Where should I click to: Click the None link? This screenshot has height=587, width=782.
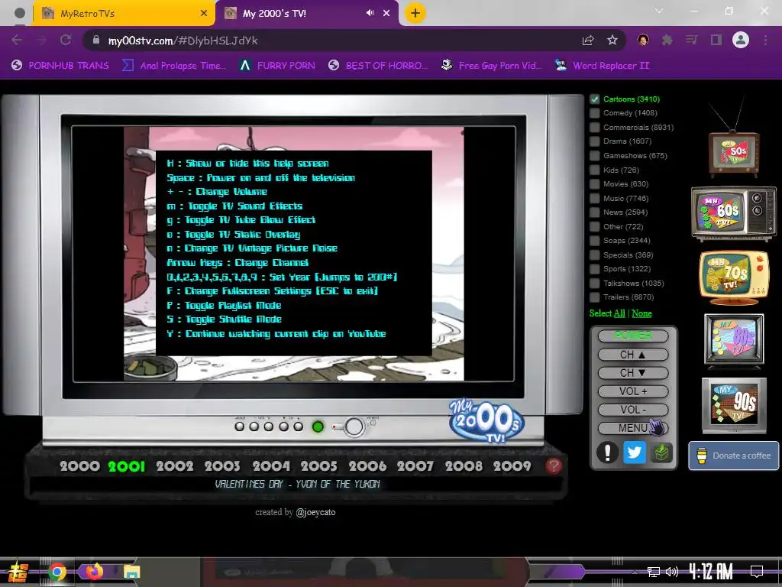point(641,313)
